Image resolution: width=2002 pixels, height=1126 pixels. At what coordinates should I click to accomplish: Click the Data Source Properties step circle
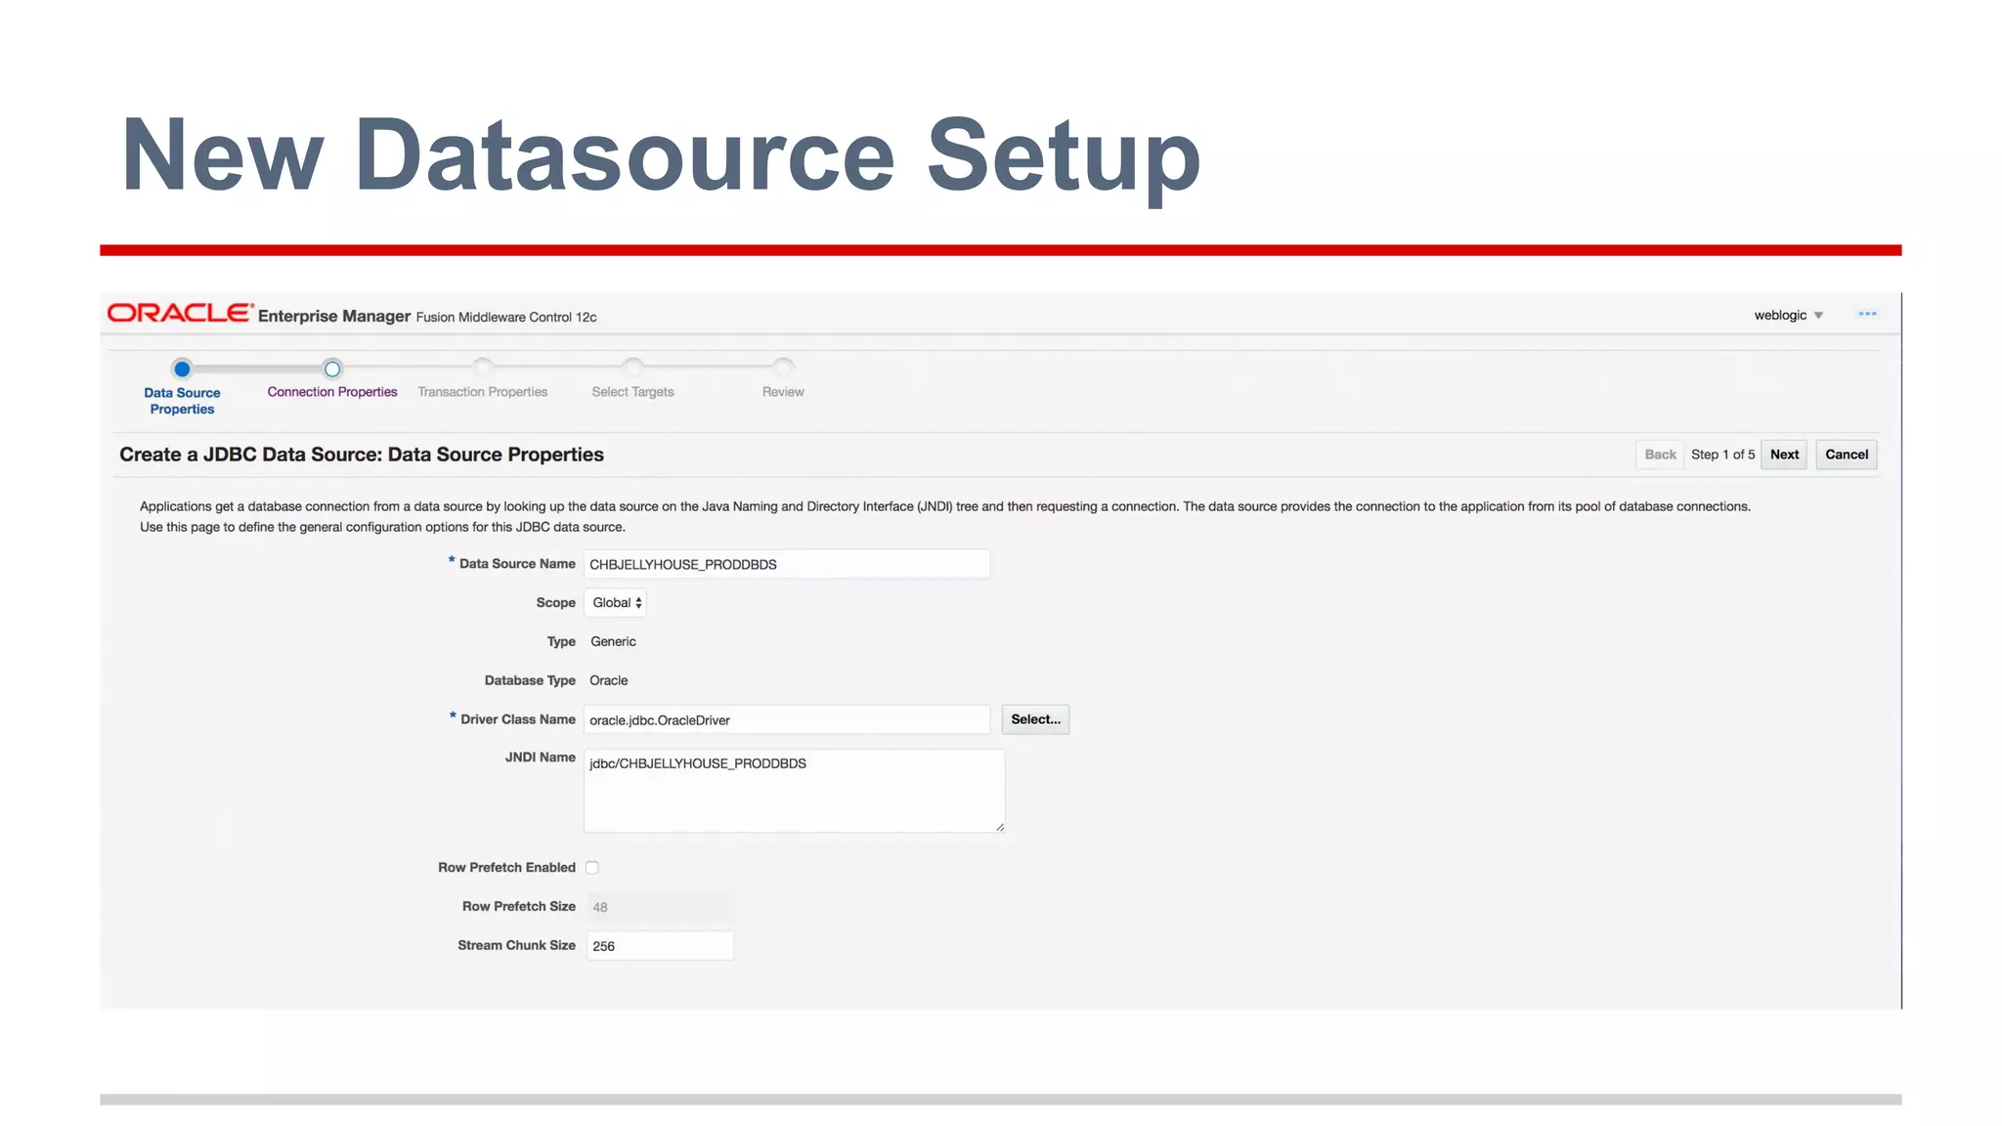(x=182, y=368)
